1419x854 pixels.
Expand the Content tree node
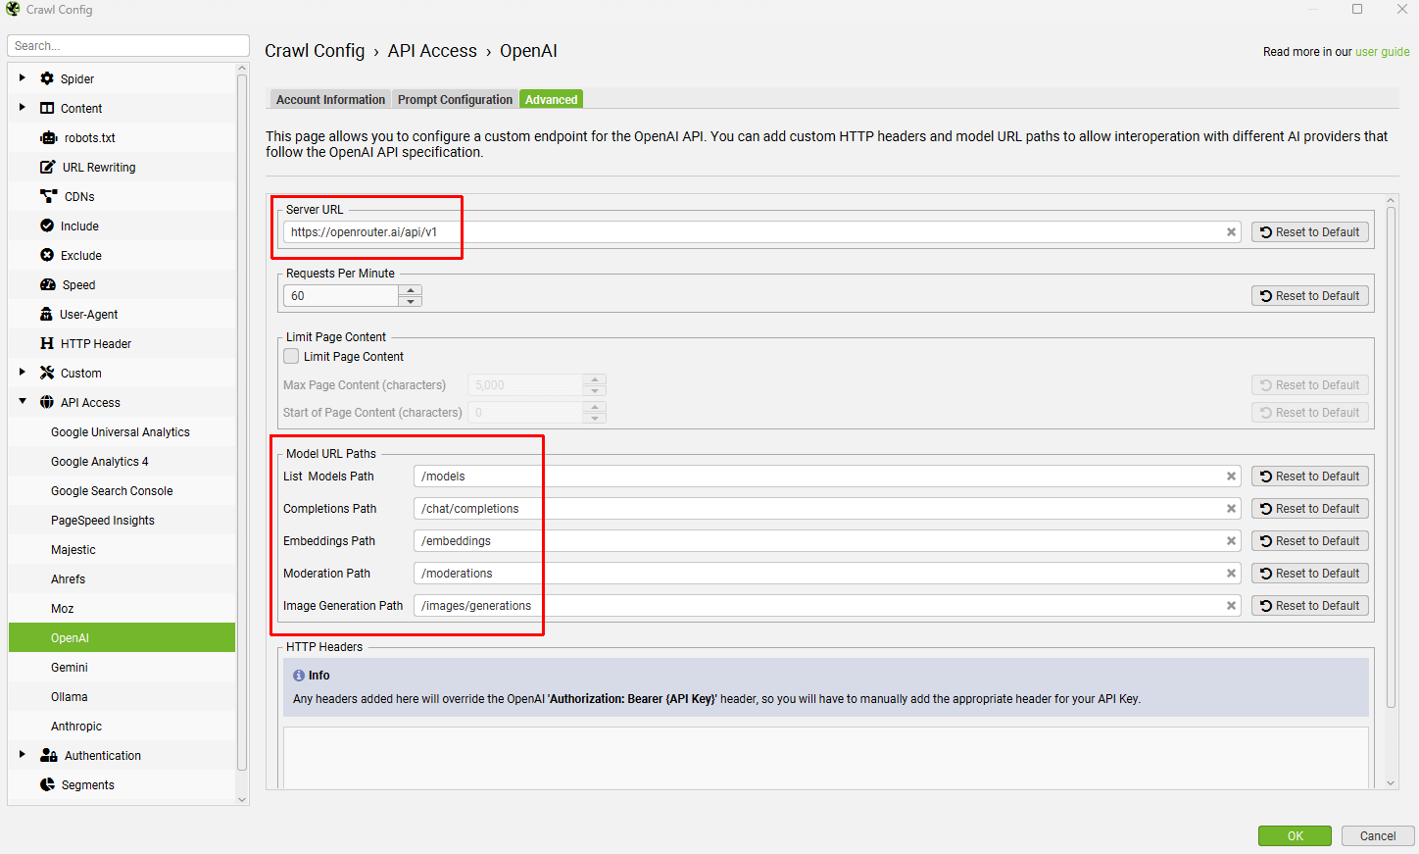tap(23, 107)
